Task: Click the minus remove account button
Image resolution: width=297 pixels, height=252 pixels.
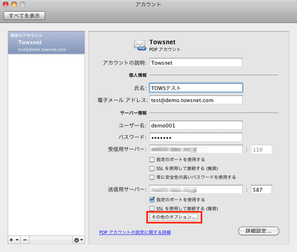Action: (25, 240)
